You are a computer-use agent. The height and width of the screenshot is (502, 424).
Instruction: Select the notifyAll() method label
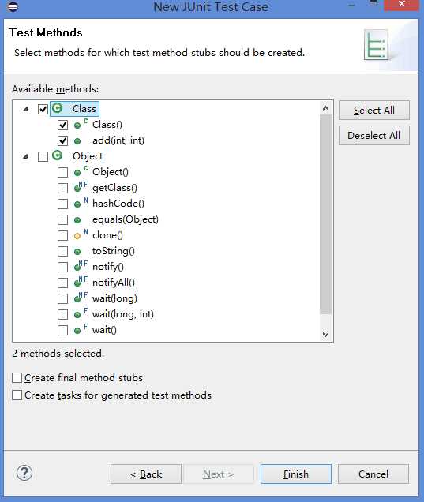point(114,283)
